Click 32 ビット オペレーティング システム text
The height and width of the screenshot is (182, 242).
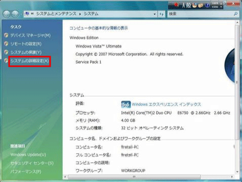coord(152,128)
